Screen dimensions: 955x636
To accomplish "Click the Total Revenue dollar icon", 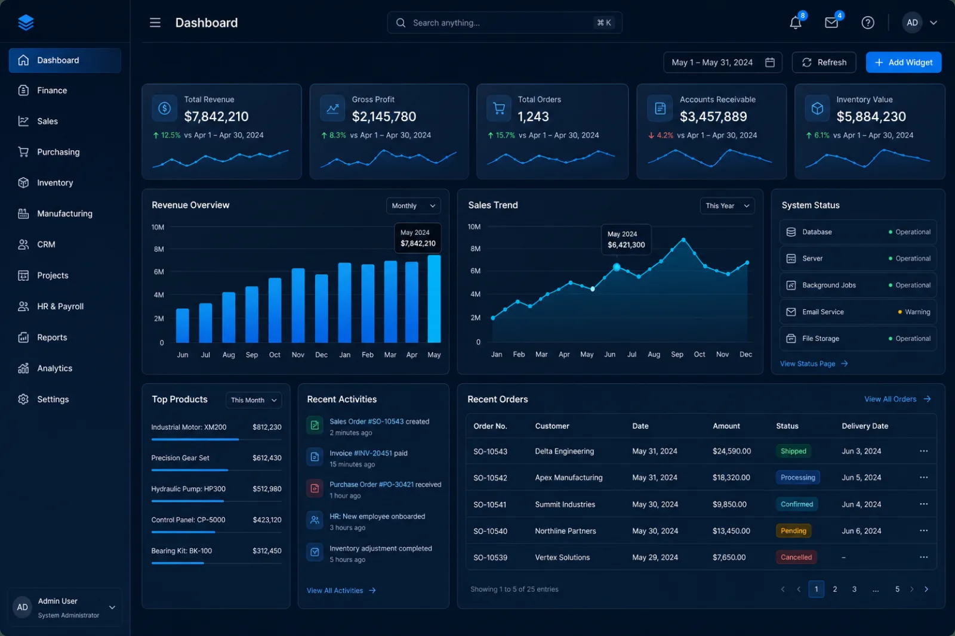I will [x=165, y=108].
